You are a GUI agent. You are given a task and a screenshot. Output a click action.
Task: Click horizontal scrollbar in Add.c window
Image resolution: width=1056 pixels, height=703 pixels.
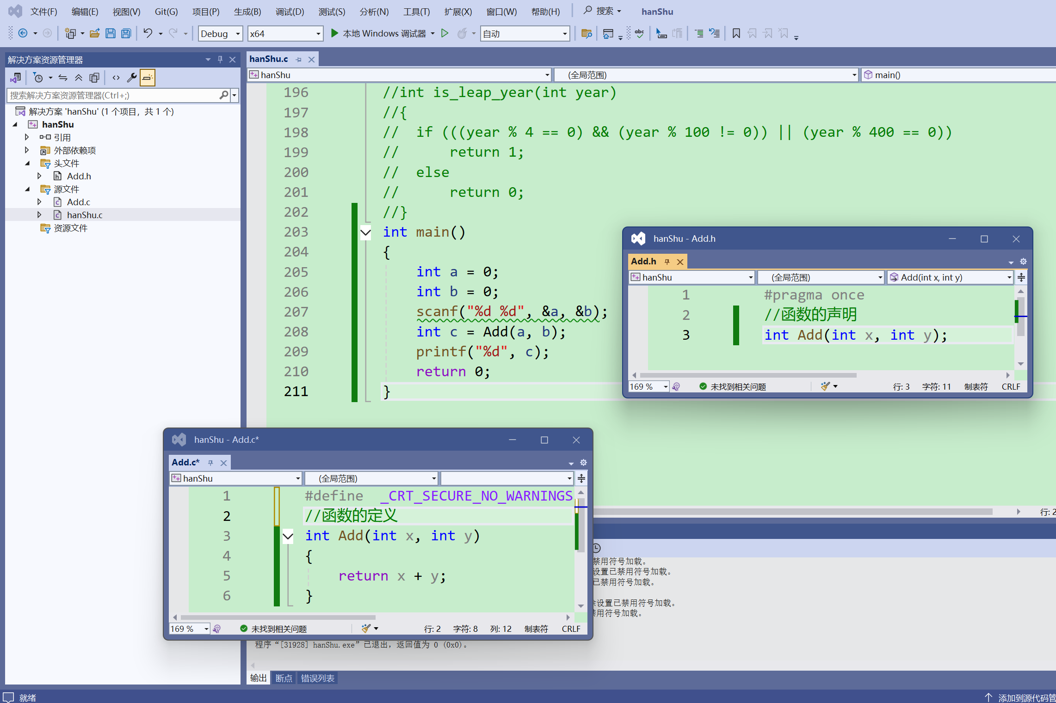pyautogui.click(x=278, y=617)
